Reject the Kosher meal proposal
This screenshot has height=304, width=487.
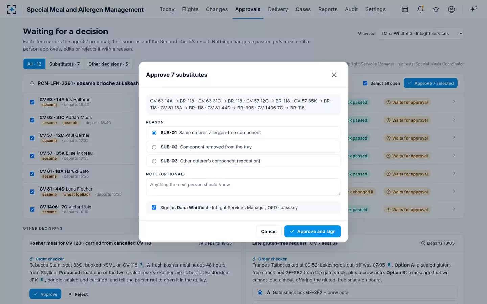pyautogui.click(x=78, y=294)
